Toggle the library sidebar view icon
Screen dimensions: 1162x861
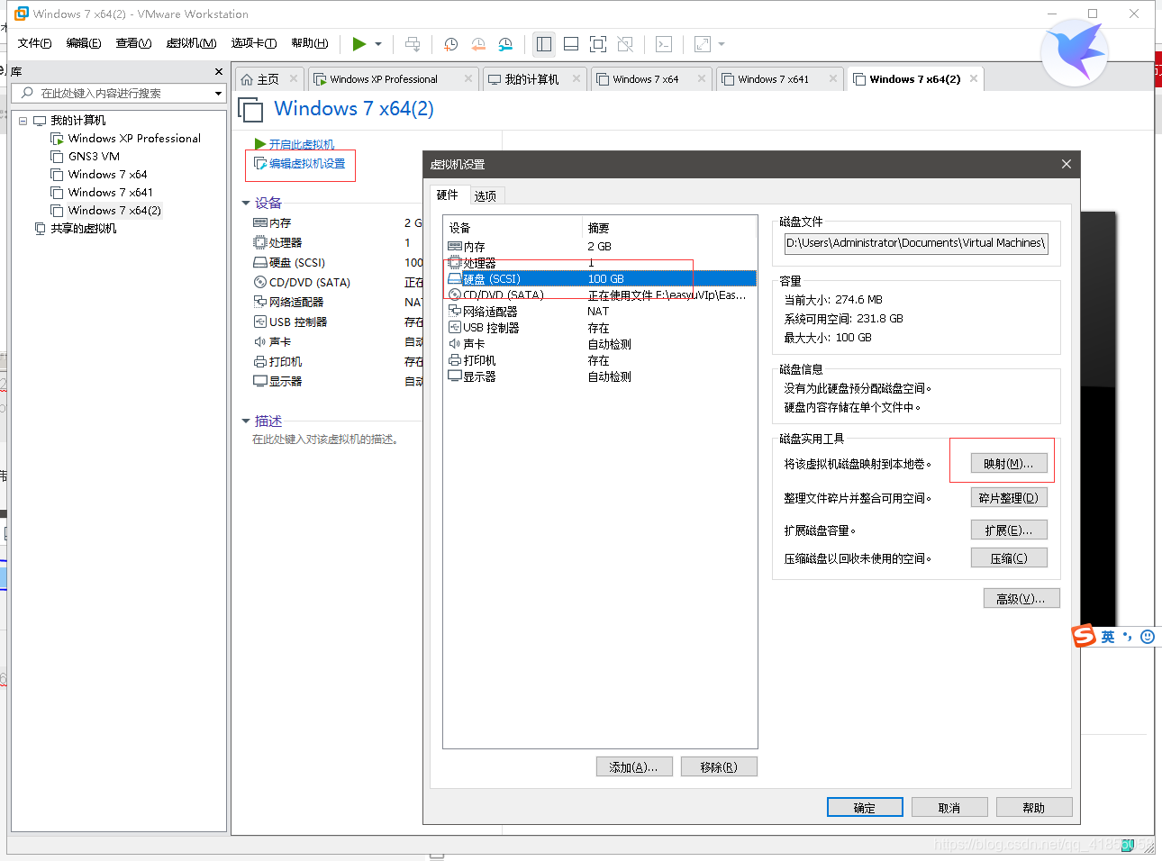(543, 43)
